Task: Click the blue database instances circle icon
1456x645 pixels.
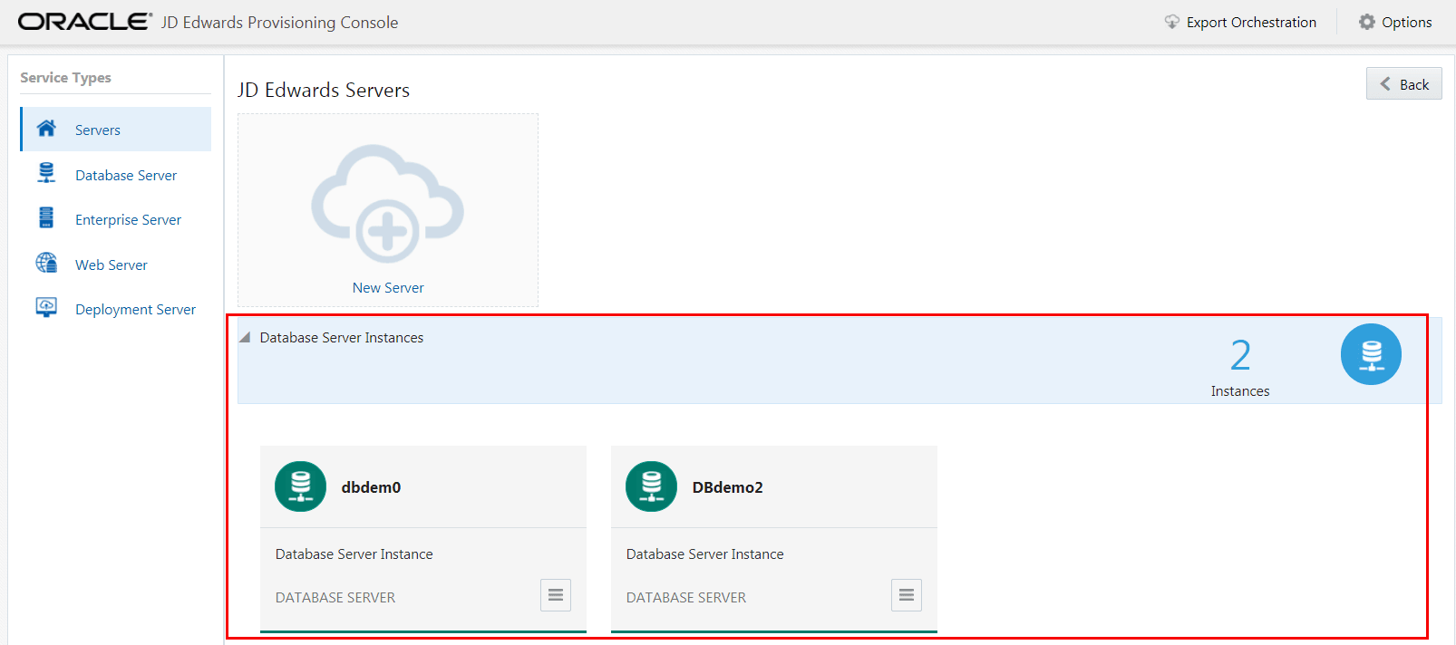Action: point(1371,354)
